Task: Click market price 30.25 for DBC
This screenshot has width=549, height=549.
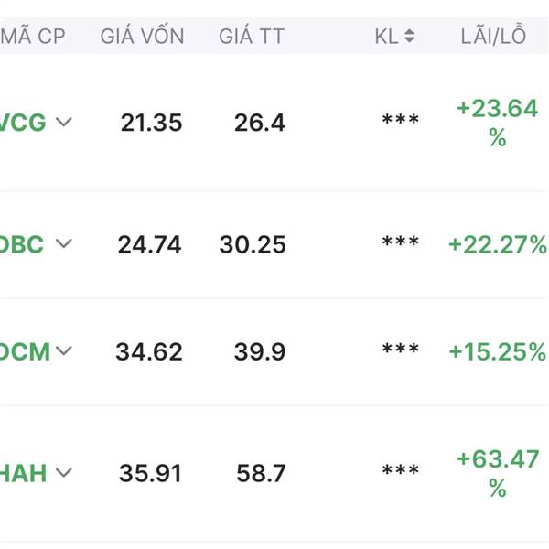Action: 253,244
